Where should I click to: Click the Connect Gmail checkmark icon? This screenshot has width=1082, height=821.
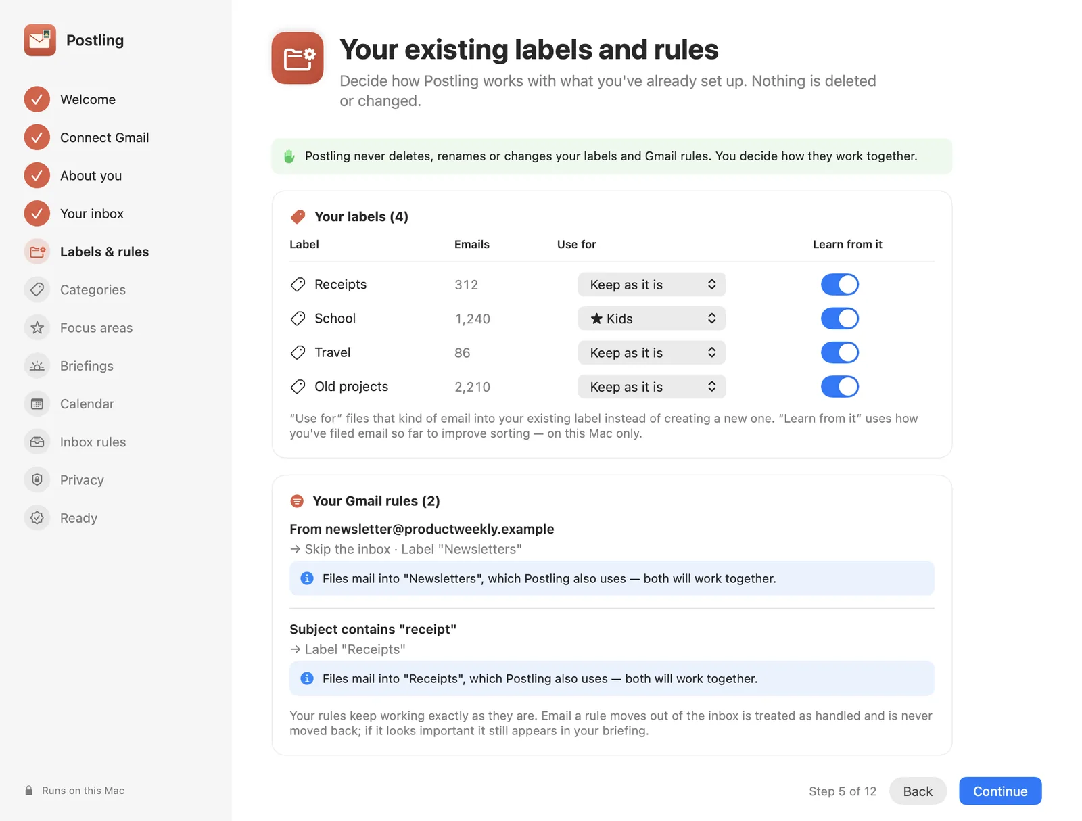click(x=37, y=137)
